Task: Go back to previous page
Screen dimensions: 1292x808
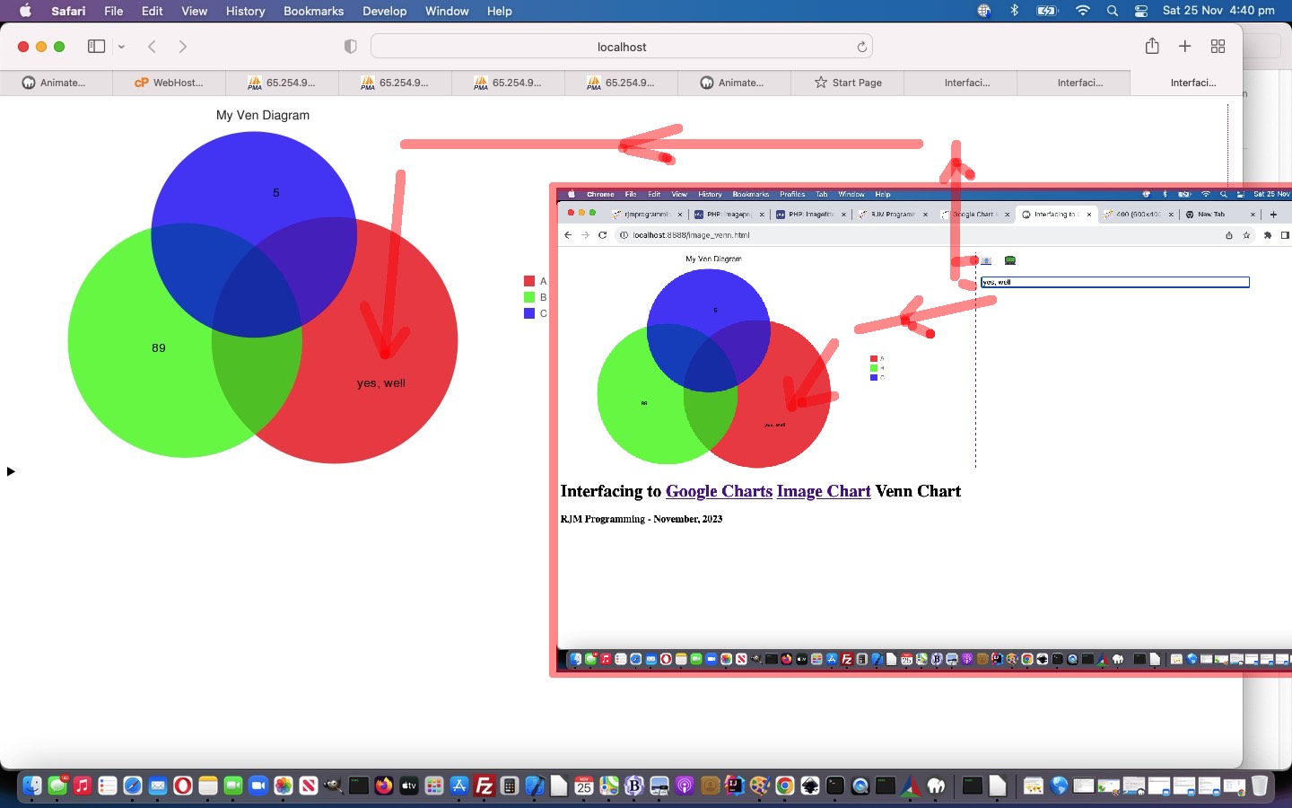Action: click(152, 47)
